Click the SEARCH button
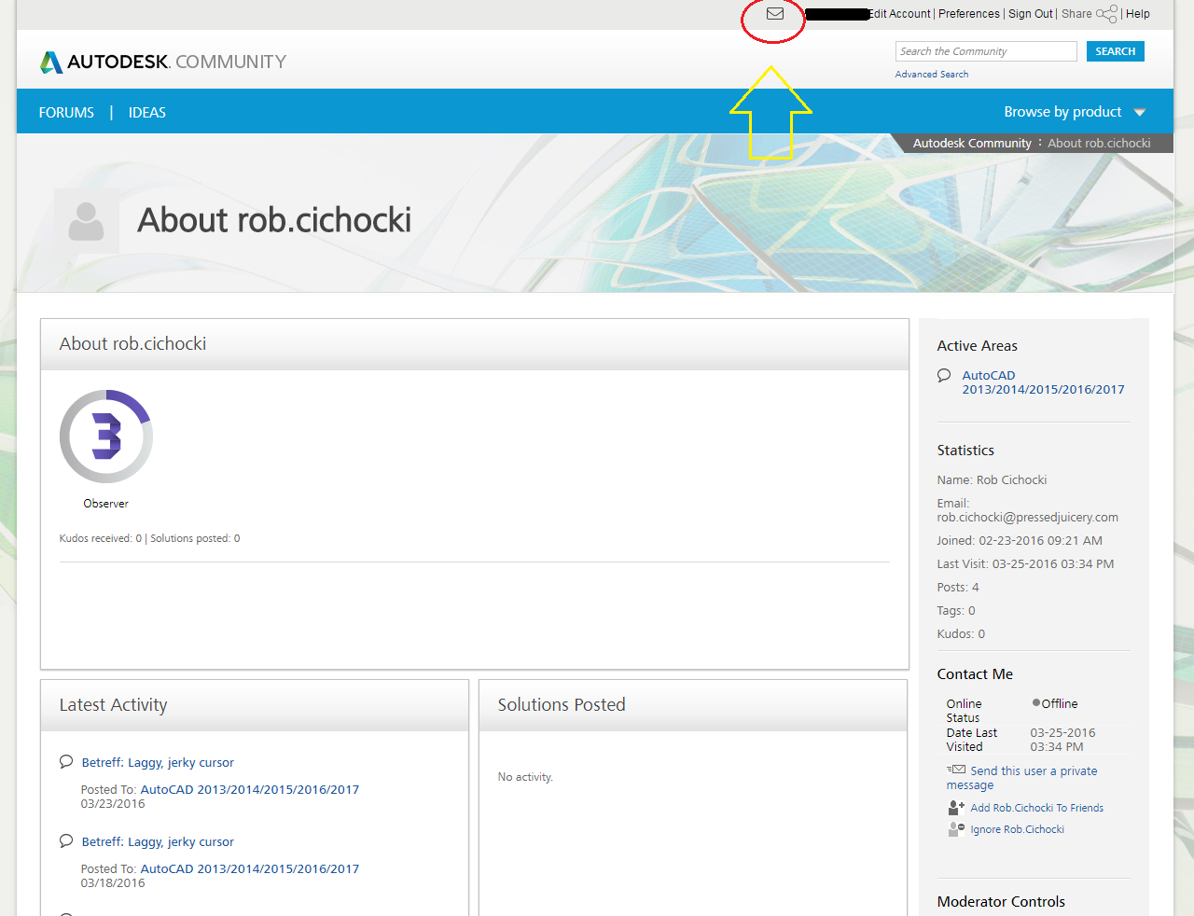This screenshot has height=916, width=1194. [1115, 51]
